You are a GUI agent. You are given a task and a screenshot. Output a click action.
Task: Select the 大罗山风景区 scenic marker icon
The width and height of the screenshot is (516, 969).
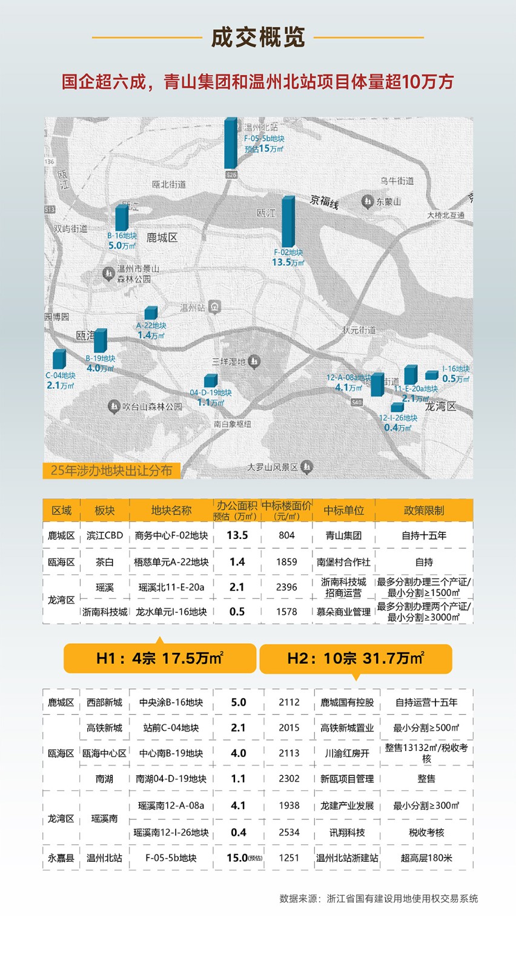tap(307, 466)
